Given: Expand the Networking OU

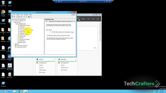Looking at the screenshot, I should pyautogui.click(x=17, y=36).
